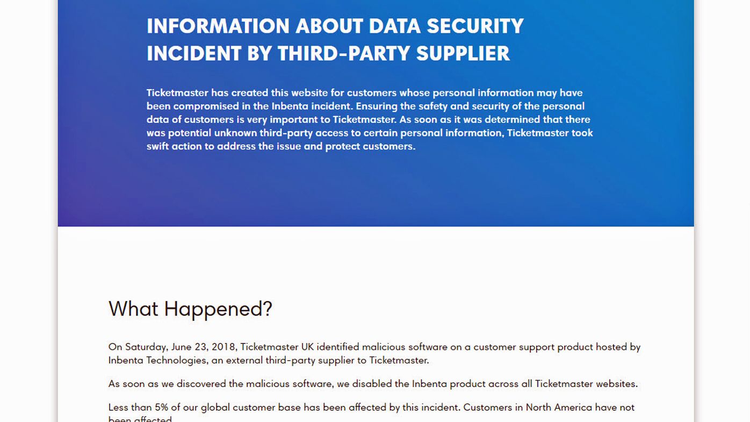Click the empty blue banner area below the intro
750x422 pixels.
[x=376, y=188]
